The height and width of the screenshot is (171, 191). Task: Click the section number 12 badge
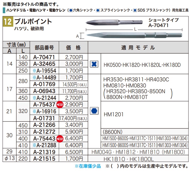coord(8,22)
